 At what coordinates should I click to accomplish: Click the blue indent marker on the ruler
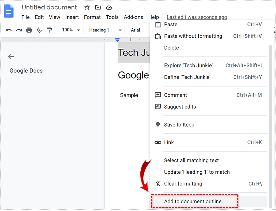coord(117,40)
